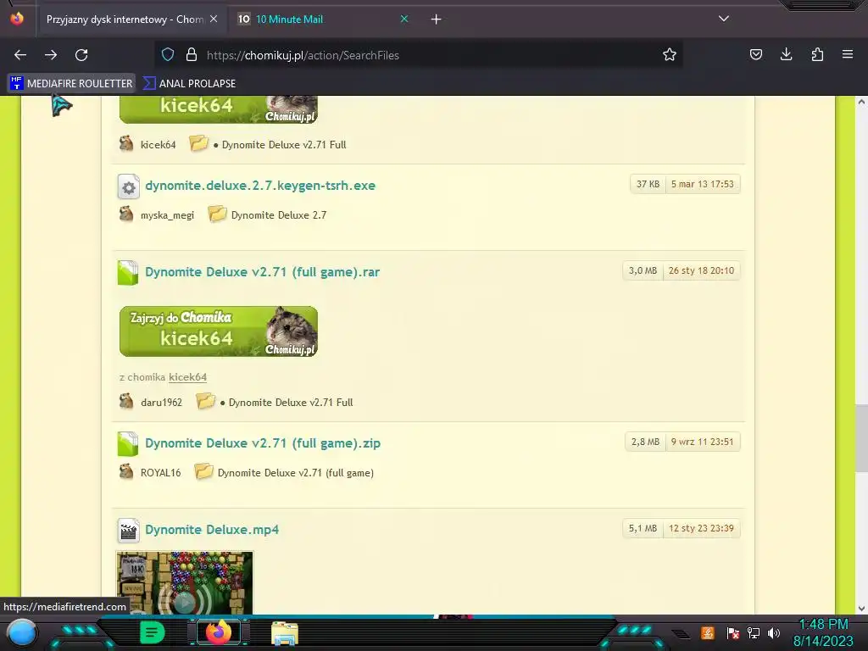Open the MEDIAFIRE ROULETTER bookmark
The height and width of the screenshot is (651, 868).
(72, 84)
